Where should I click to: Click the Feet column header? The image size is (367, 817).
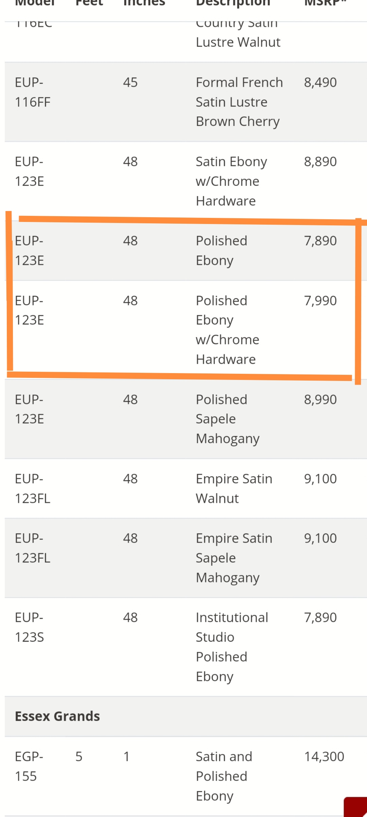click(x=89, y=3)
